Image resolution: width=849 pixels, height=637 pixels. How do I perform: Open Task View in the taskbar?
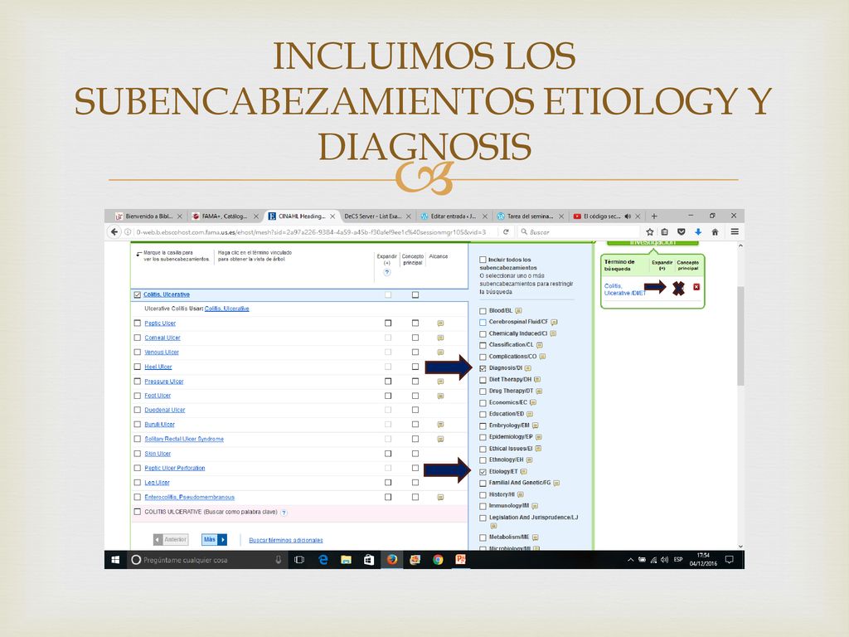click(298, 560)
